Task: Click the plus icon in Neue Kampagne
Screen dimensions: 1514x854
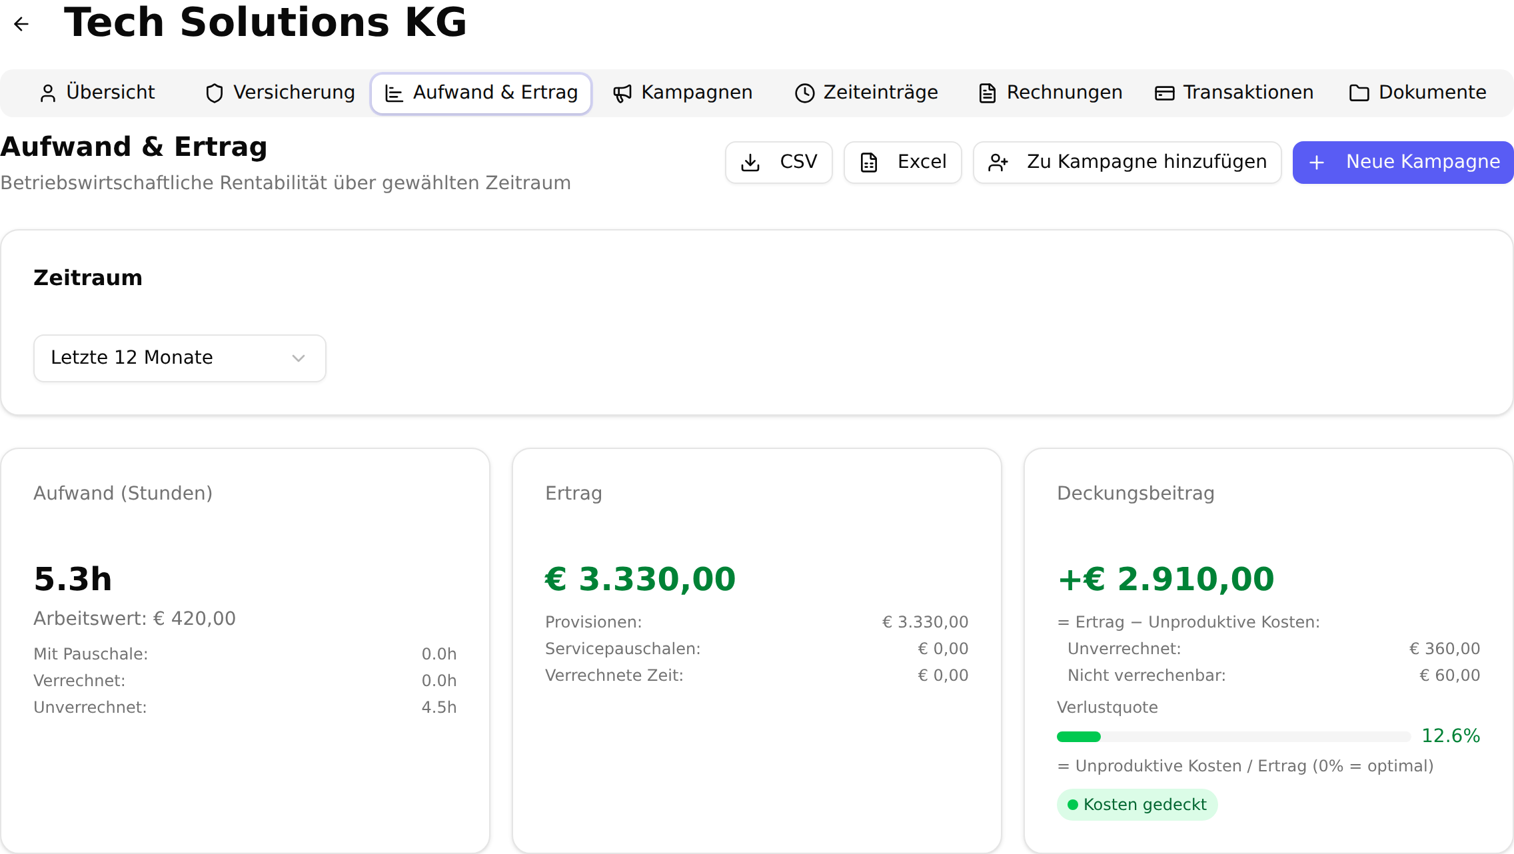Action: click(1316, 163)
